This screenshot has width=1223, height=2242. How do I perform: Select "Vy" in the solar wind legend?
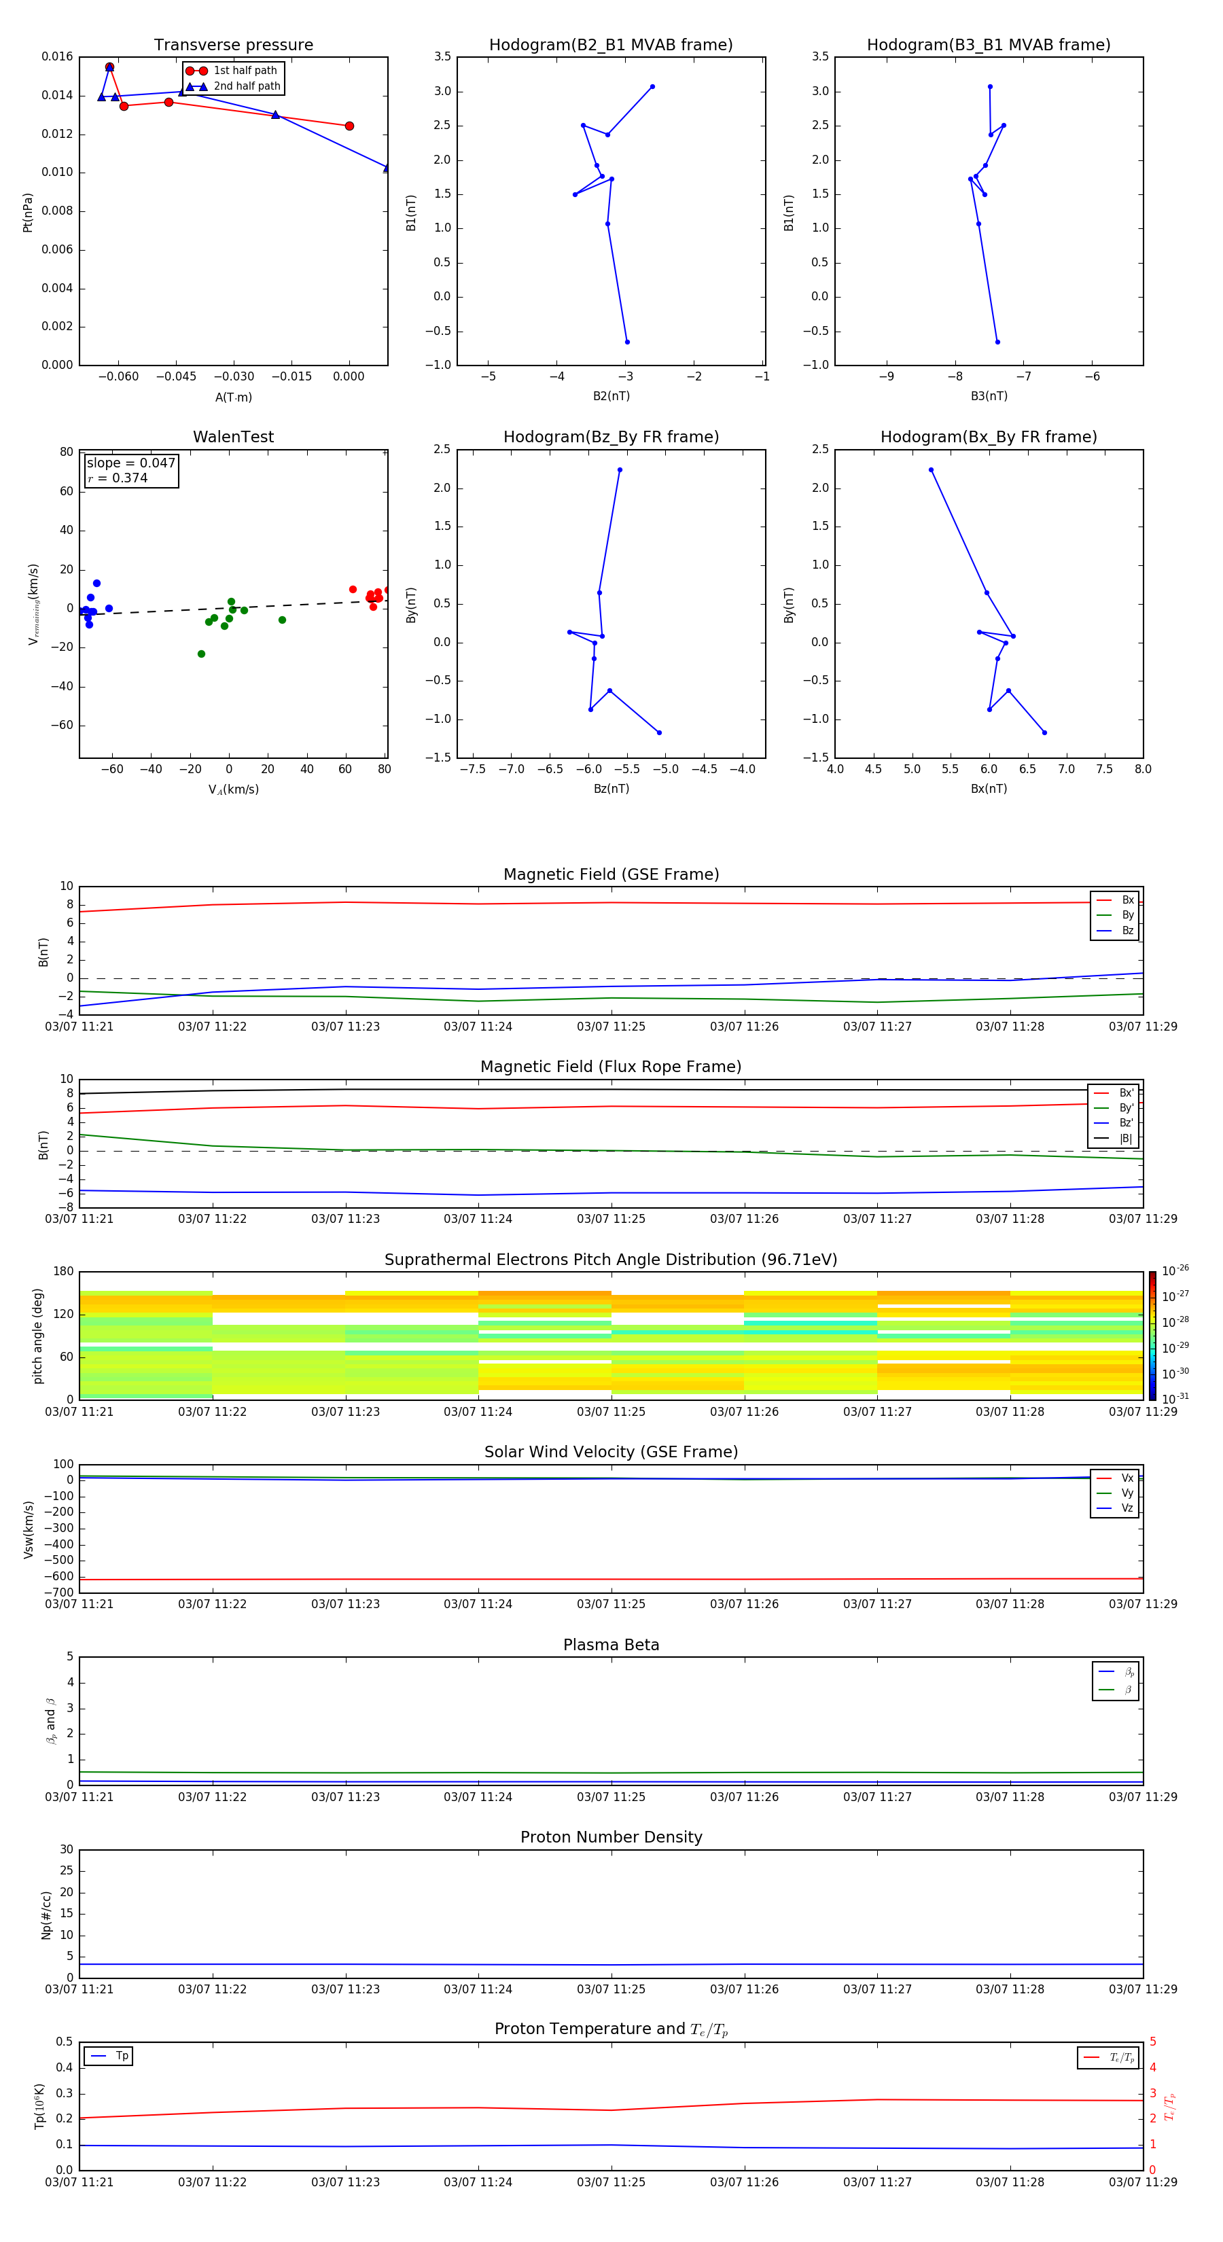[1115, 1493]
